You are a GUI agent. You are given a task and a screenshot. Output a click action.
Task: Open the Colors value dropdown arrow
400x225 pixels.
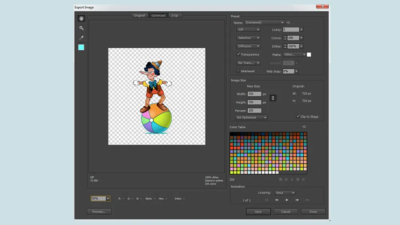click(x=302, y=38)
